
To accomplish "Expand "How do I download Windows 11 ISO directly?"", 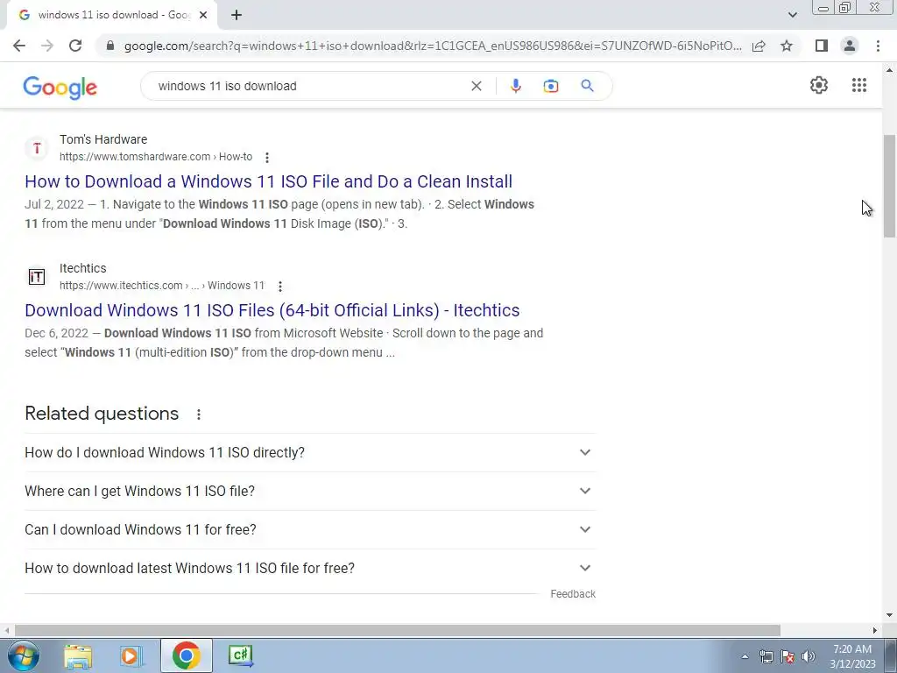I will (310, 453).
